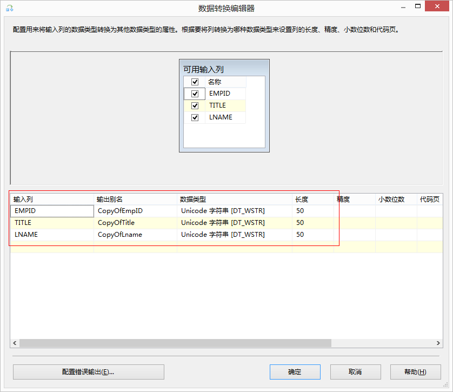Click the right arrow of horizontal scrollbar
The height and width of the screenshot is (392, 453).
pos(438,343)
